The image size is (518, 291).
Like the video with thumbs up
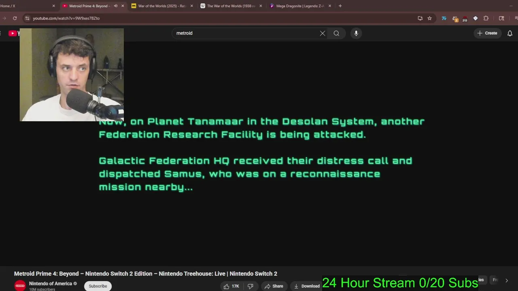231,286
